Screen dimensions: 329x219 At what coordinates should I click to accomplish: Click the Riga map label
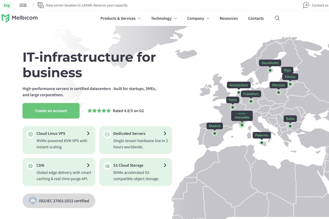click(x=287, y=70)
